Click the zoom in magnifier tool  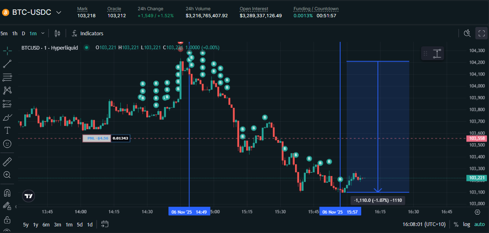coord(7,175)
